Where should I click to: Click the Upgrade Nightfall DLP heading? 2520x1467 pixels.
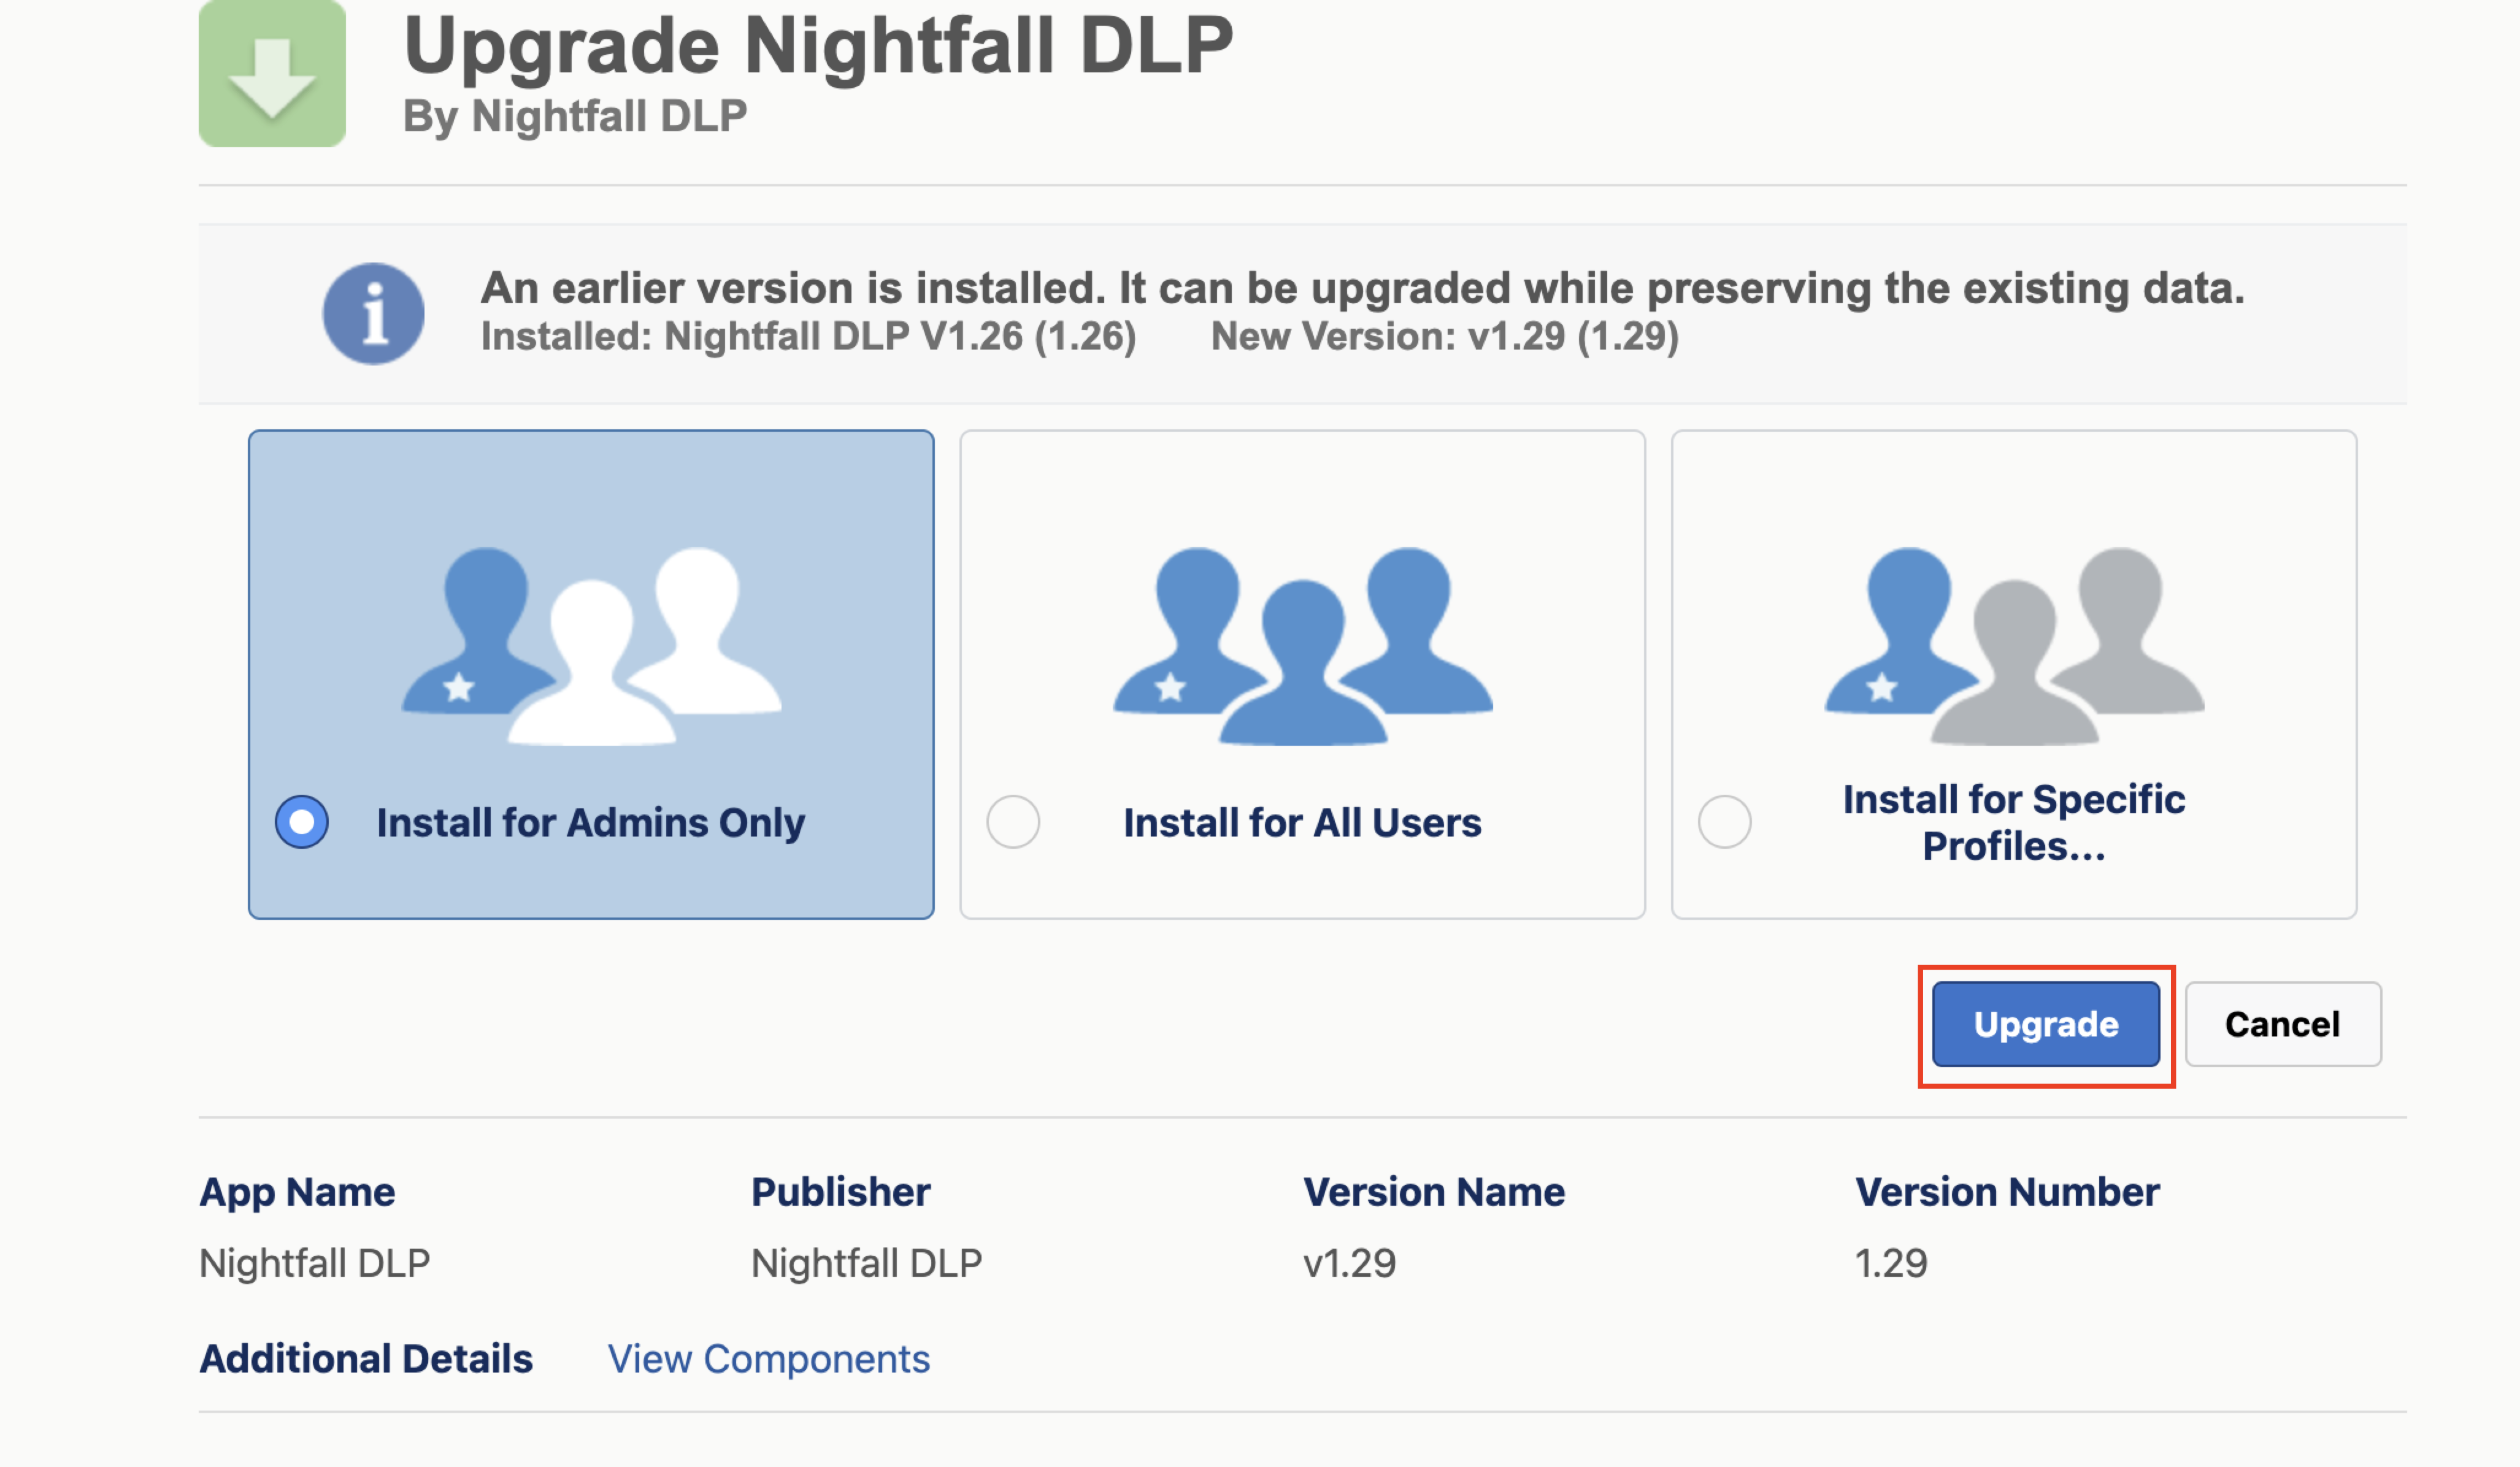click(818, 46)
